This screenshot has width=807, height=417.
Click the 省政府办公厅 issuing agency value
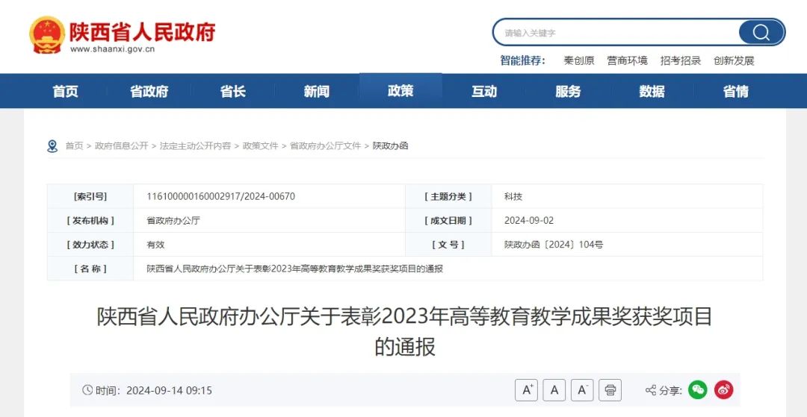click(173, 220)
